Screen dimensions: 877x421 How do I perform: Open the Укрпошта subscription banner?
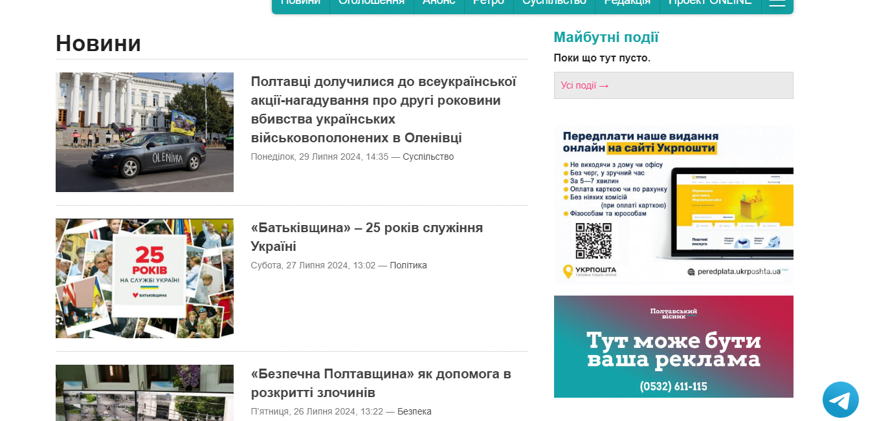coord(673,205)
